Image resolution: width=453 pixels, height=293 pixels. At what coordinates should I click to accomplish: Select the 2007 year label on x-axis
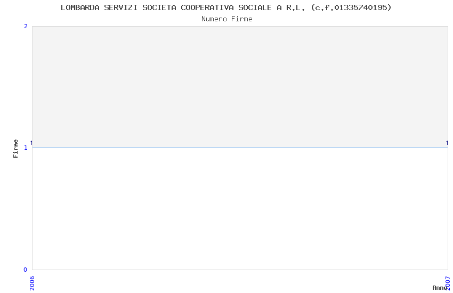pos(448,283)
